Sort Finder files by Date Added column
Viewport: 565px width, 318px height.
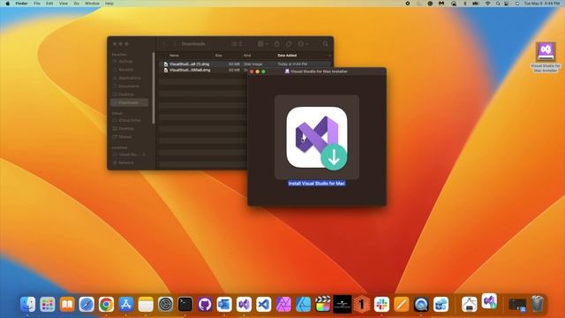coord(287,56)
